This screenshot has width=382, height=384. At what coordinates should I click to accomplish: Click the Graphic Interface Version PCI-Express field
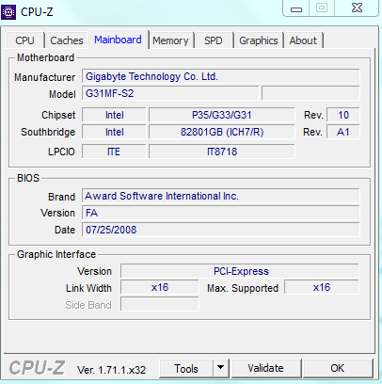240,271
